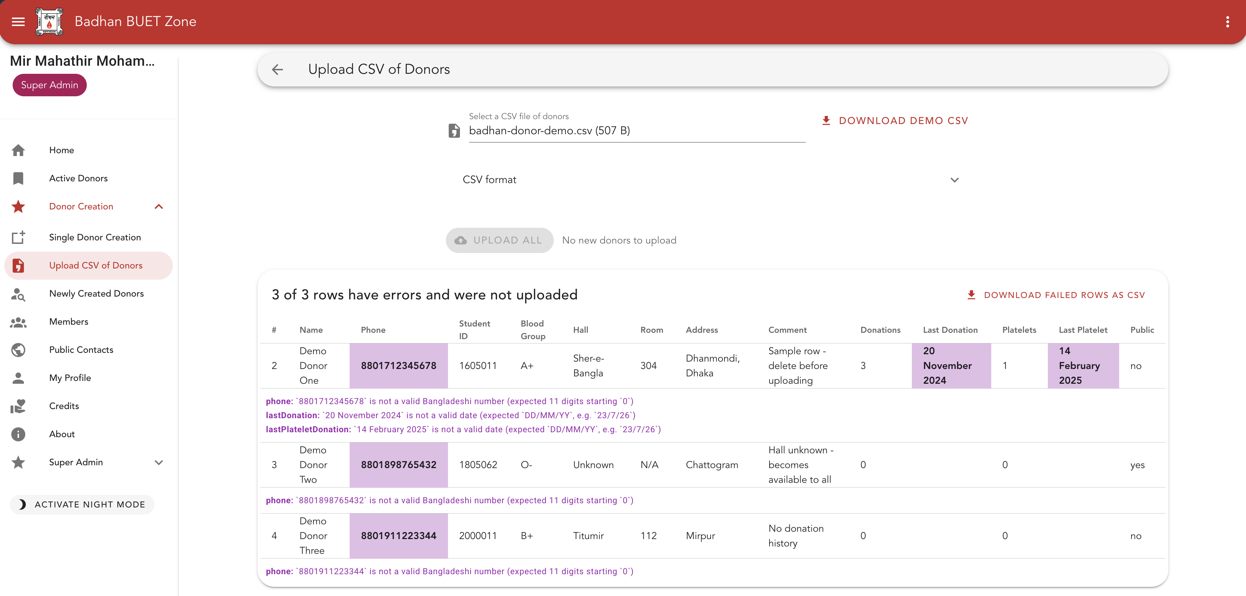Activate night mode toggle button
Screen dimensions: 1246x596
pos(82,505)
